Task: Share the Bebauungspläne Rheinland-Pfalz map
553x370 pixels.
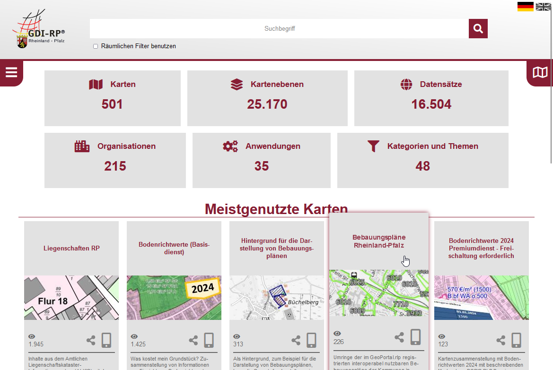Action: point(399,337)
